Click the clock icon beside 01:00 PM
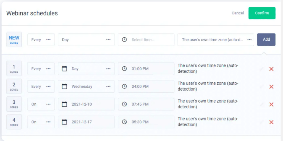The height and width of the screenshot is (141, 283). point(124,69)
